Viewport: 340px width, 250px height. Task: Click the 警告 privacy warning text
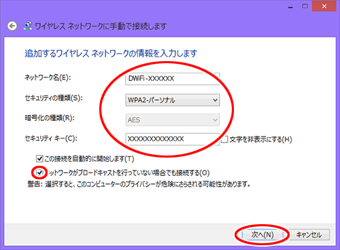[x=139, y=184]
